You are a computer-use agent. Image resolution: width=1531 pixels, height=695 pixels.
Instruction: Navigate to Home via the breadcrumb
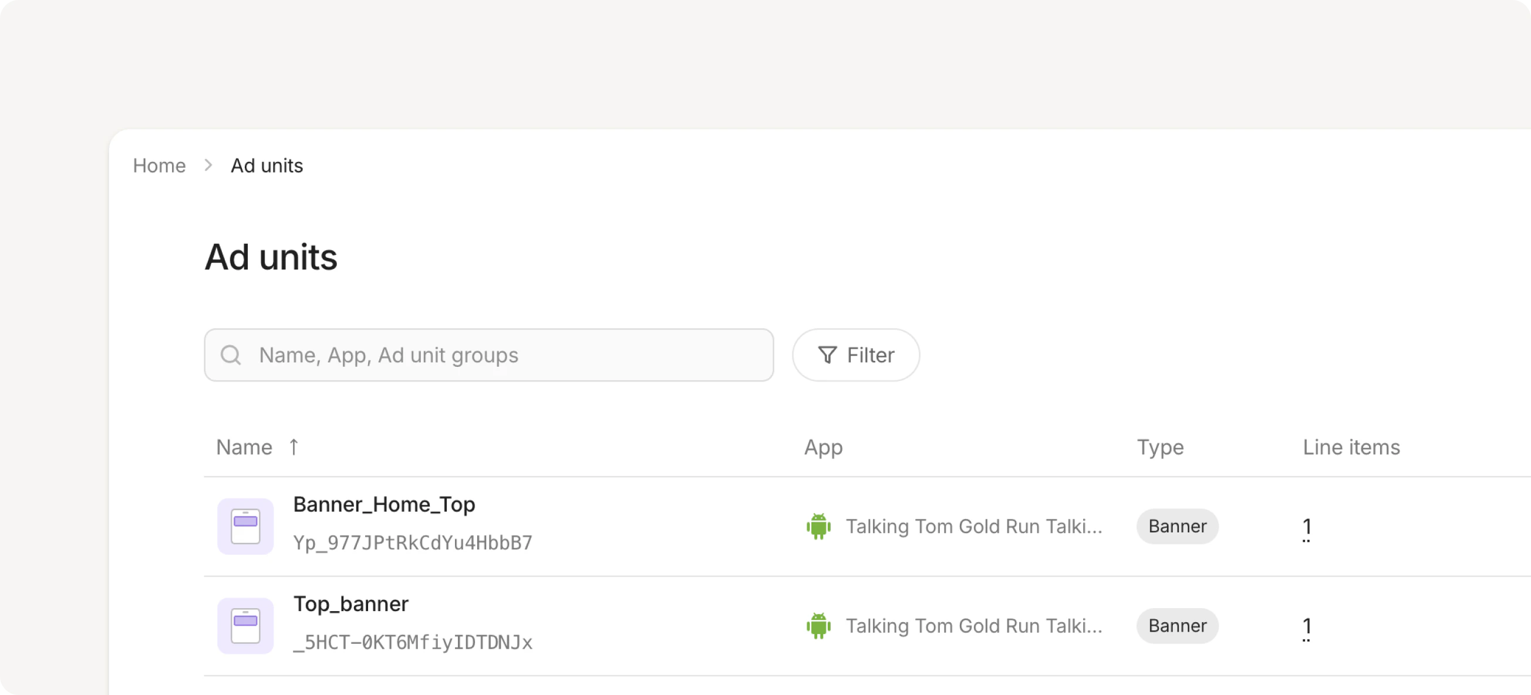tap(159, 166)
